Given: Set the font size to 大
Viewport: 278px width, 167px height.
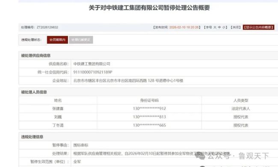Looking at the screenshot, I should (215, 27).
